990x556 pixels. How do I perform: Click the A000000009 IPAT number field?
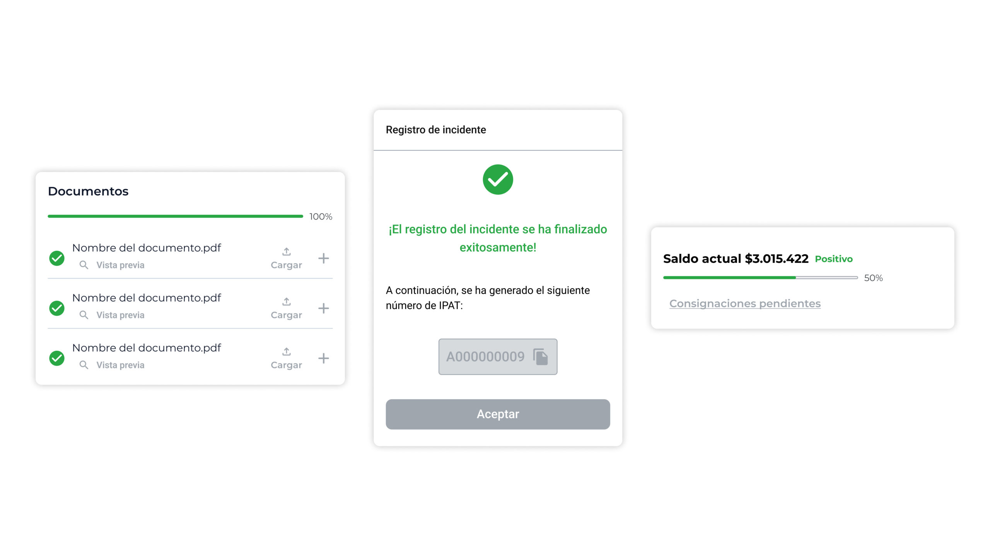tap(485, 357)
